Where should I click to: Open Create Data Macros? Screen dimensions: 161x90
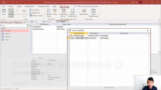tap(64, 13)
